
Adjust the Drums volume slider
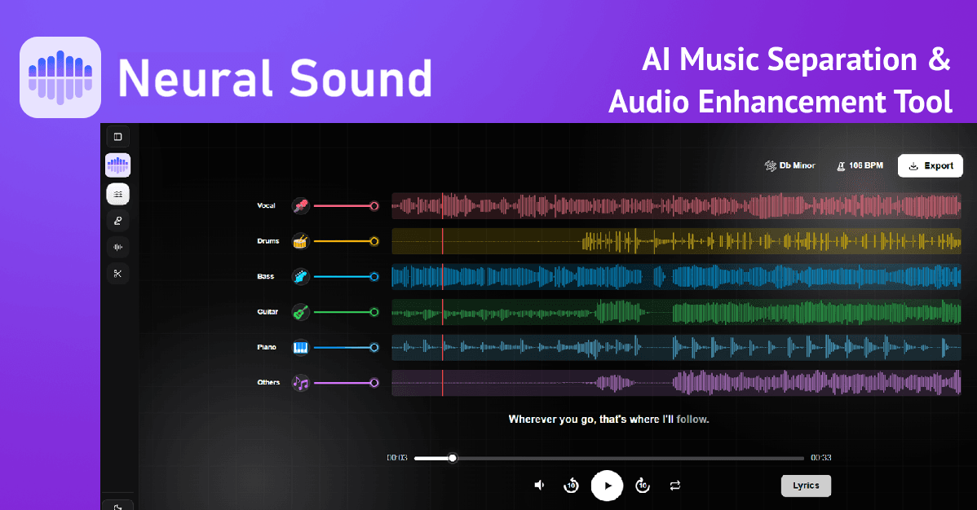(x=346, y=241)
